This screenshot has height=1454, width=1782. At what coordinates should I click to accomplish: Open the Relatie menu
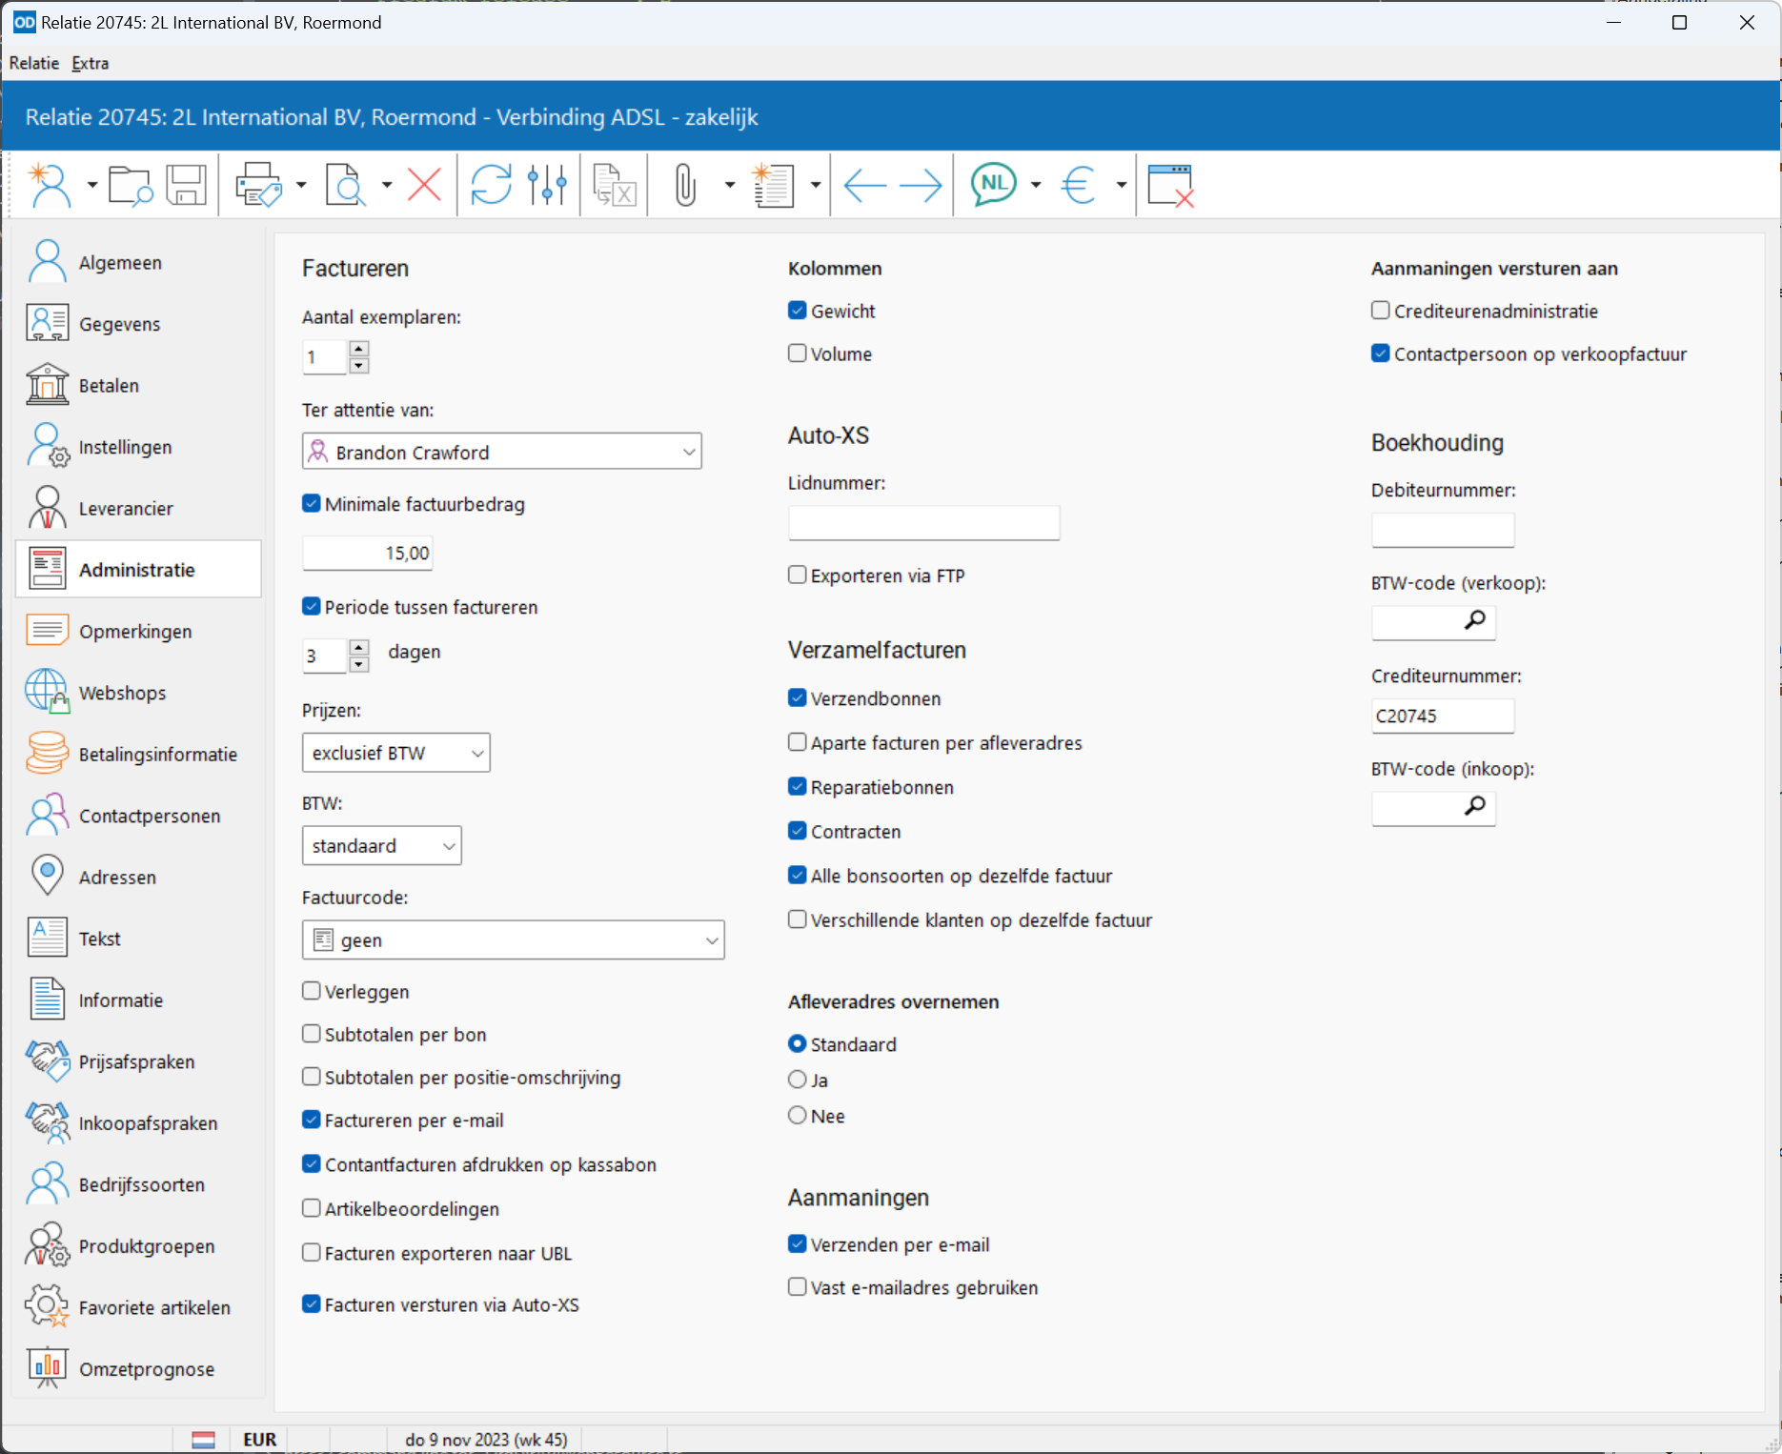[34, 63]
